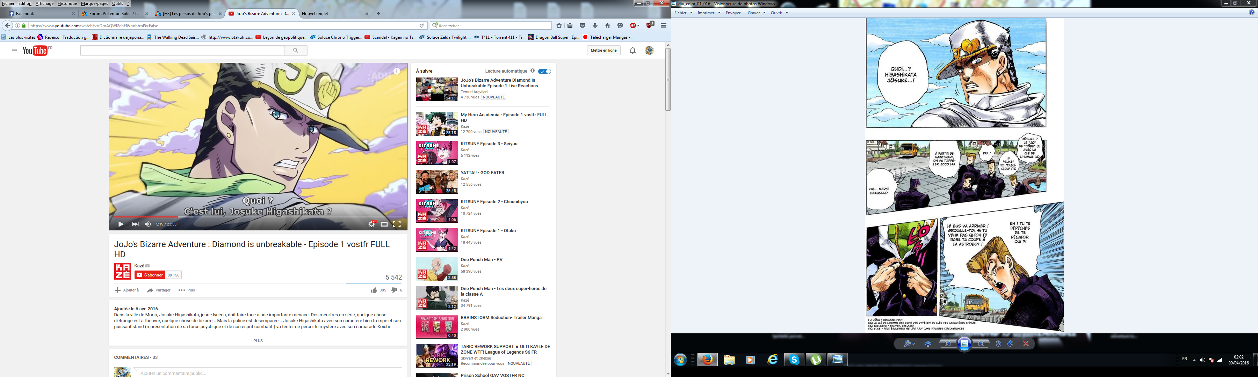Like the video with thumbs up
The width and height of the screenshot is (1258, 377).
click(x=374, y=290)
